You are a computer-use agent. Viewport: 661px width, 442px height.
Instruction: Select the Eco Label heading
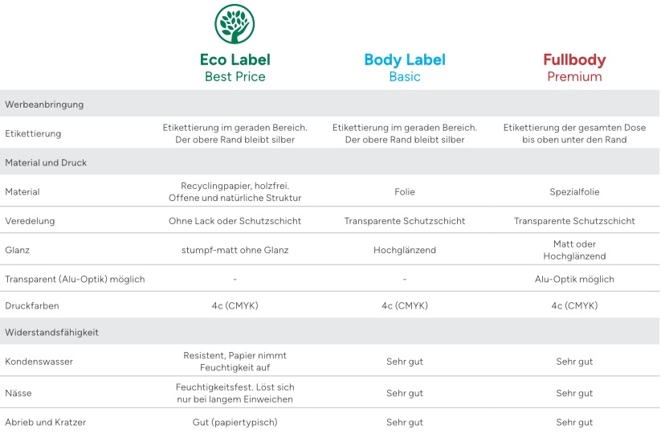(235, 59)
